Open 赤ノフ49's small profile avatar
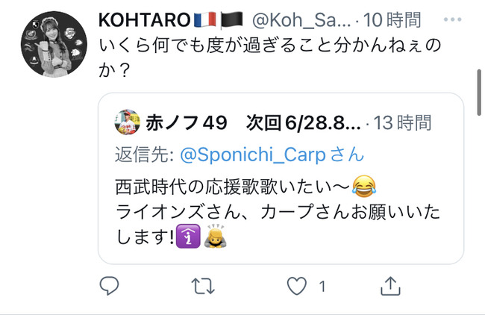The image size is (485, 315). click(x=127, y=122)
